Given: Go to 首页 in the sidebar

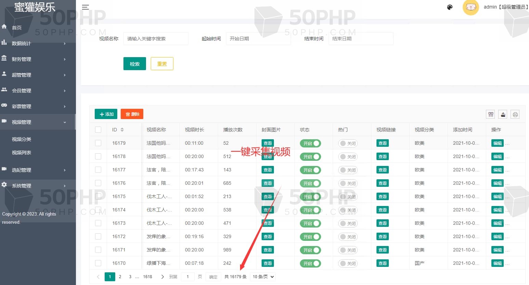Looking at the screenshot, I should tap(17, 28).
